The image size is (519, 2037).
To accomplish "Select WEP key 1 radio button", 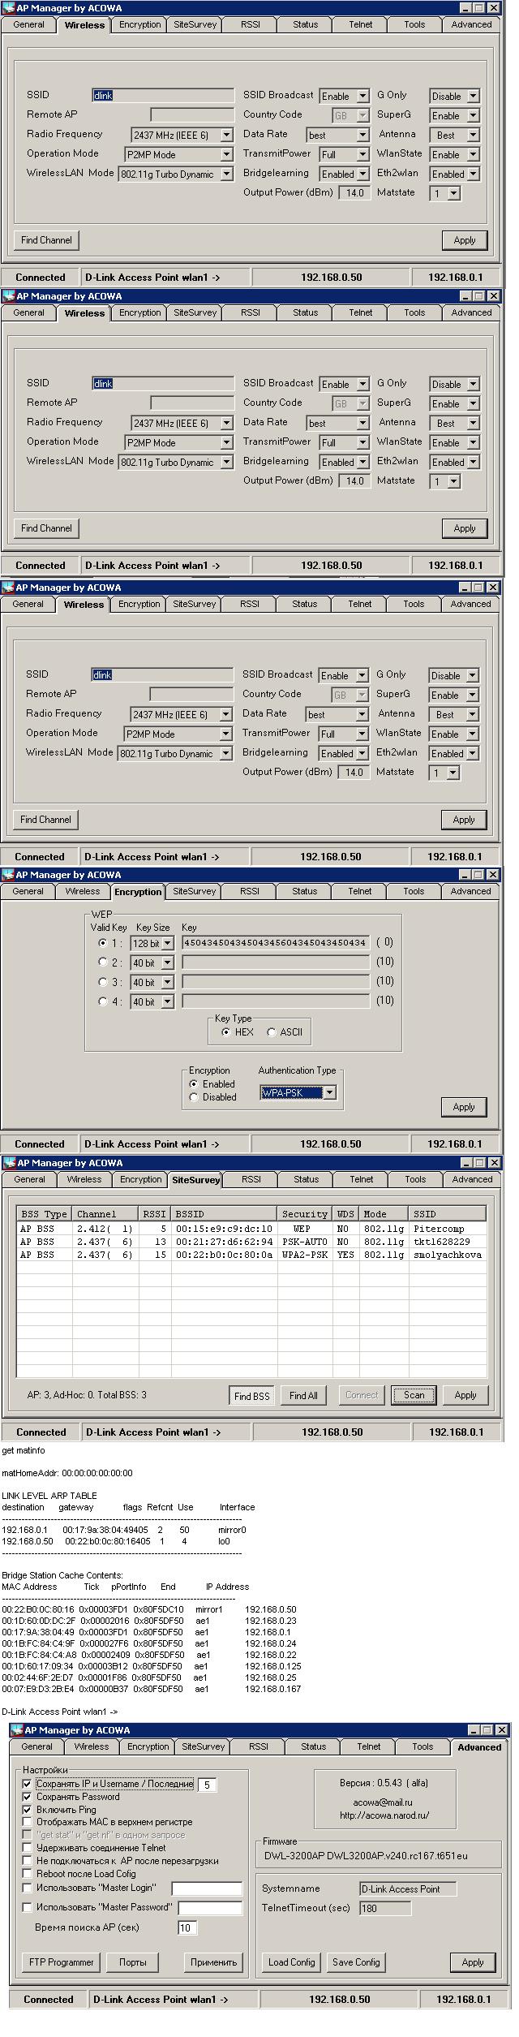I will 102,943.
